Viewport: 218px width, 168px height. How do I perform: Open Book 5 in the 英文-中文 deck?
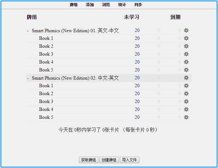coord(46,70)
